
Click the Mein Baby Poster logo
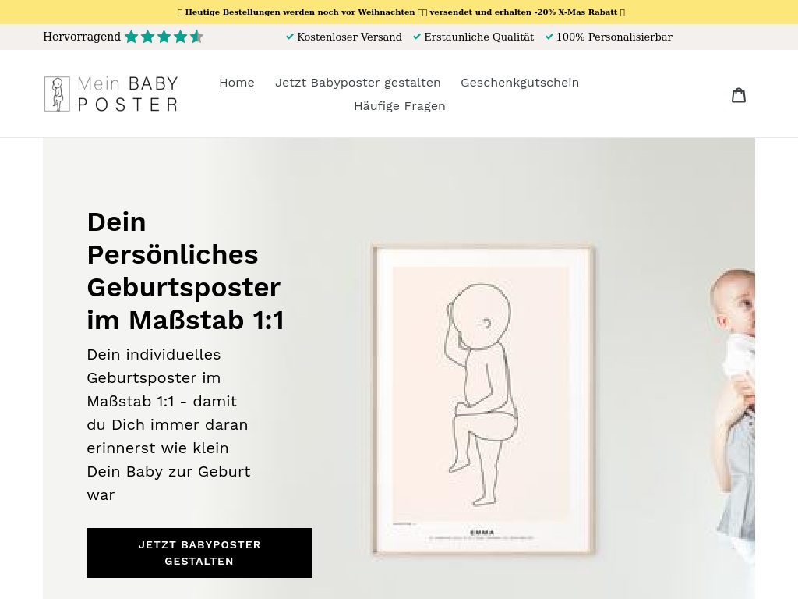coord(111,94)
